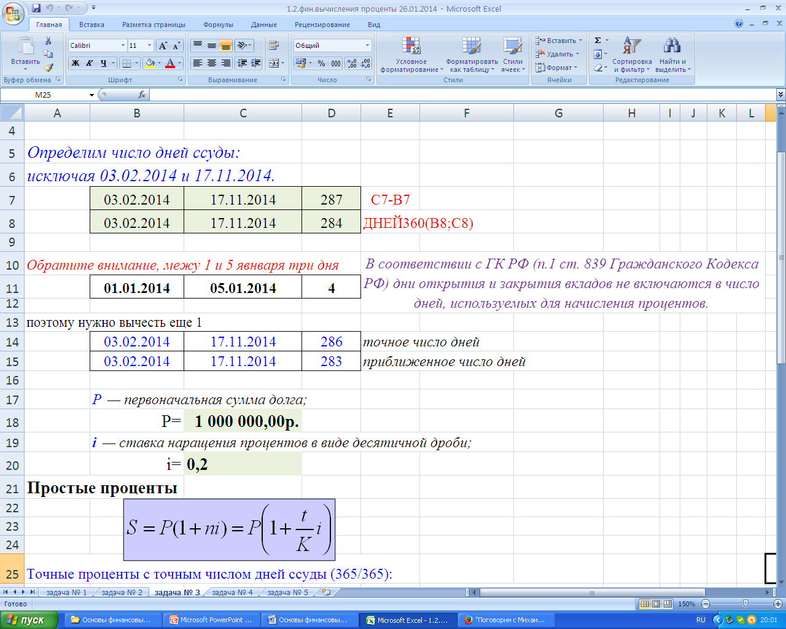Open Microsoft PowerPoint from taskbar

coord(212,620)
